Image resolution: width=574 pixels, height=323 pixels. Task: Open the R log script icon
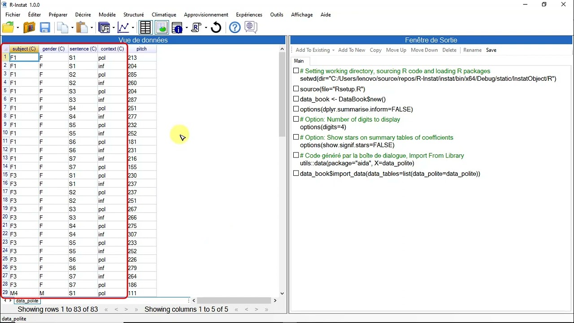(x=196, y=28)
